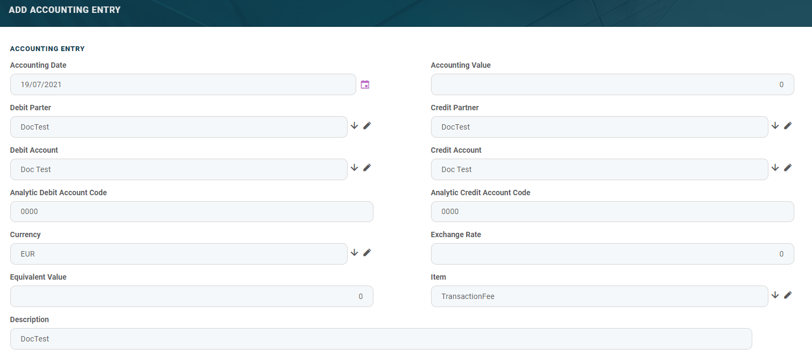Click the Description text field
The width and height of the screenshot is (812, 363).
pos(381,339)
